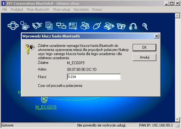This screenshot has width=181, height=129.
Task: Select the Dial-up Networking service icon
Action: (x=25, y=25)
